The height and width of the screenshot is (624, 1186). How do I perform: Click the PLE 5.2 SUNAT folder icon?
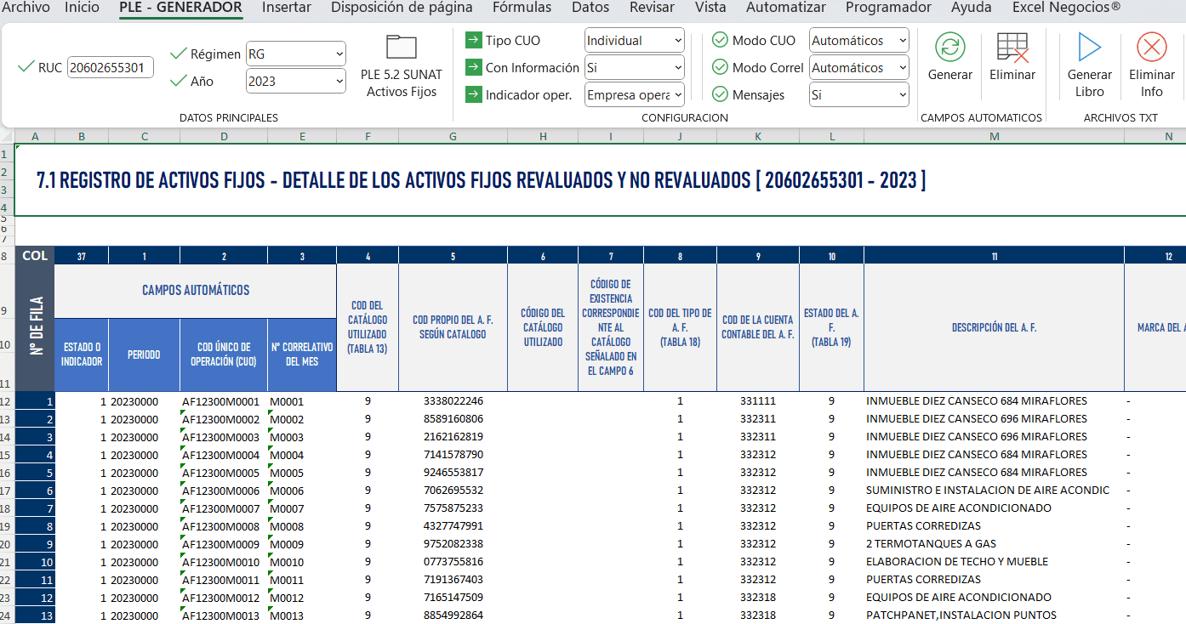401,48
